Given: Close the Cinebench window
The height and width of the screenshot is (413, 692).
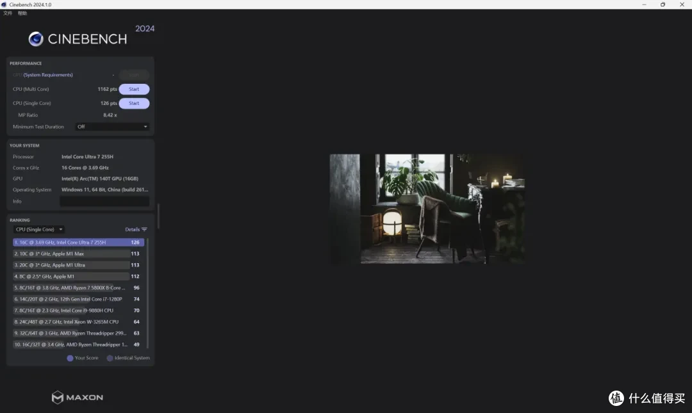Looking at the screenshot, I should tap(682, 4).
